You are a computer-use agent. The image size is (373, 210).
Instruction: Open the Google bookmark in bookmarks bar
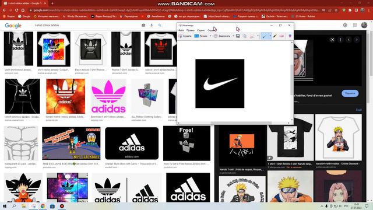(x=24, y=16)
